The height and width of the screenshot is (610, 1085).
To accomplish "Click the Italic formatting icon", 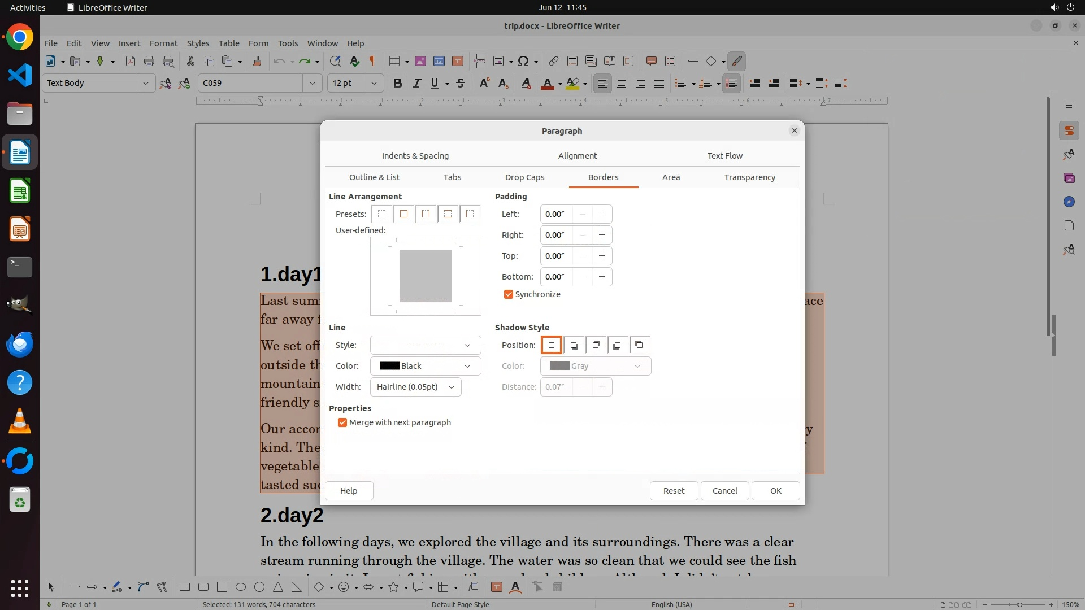I will [x=416, y=83].
